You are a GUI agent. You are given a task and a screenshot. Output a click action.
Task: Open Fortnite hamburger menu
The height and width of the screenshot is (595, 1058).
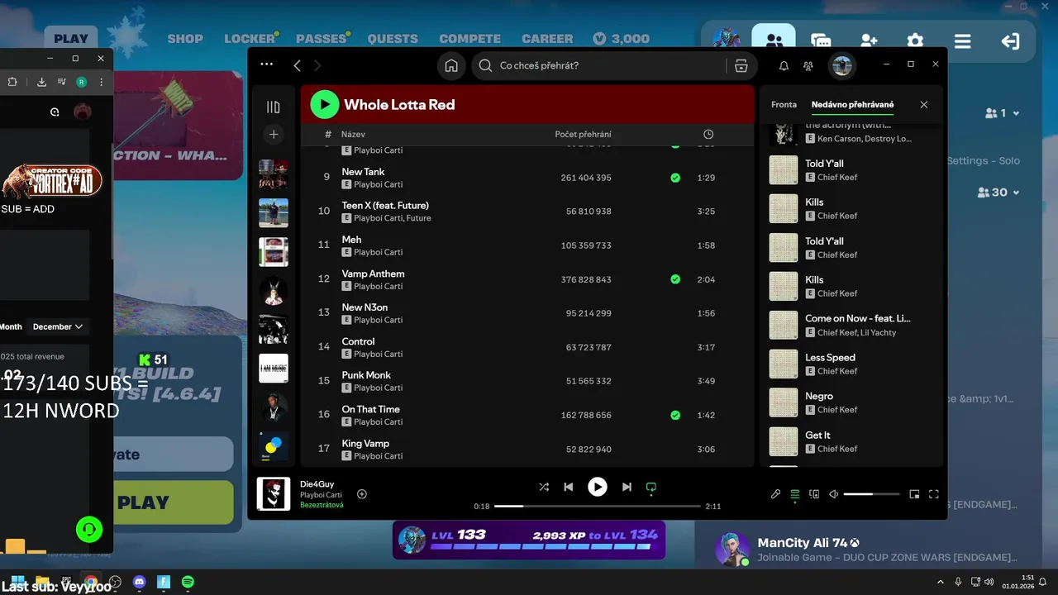(x=963, y=40)
